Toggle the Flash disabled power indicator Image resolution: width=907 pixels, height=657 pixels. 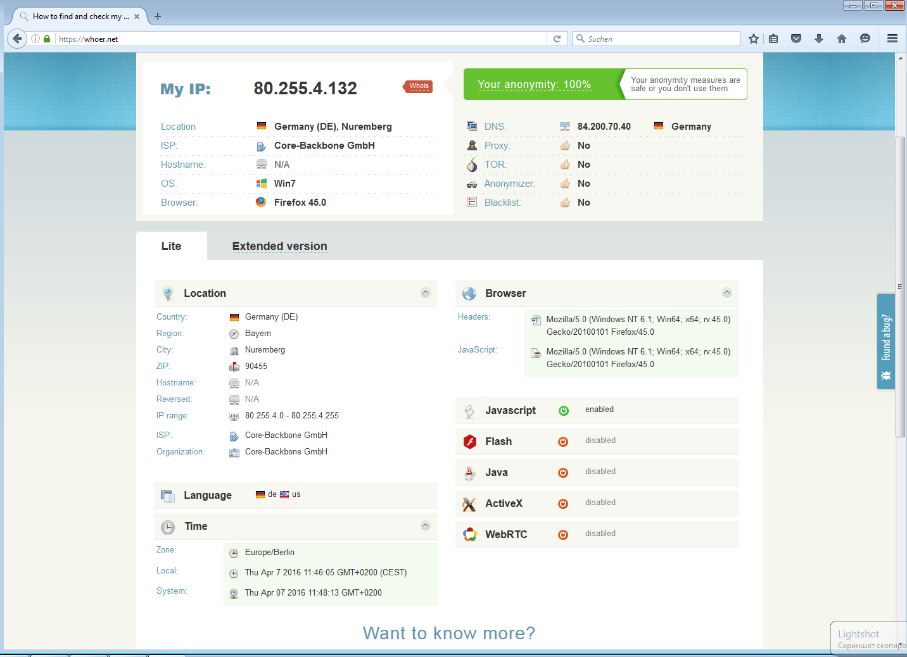coord(563,442)
